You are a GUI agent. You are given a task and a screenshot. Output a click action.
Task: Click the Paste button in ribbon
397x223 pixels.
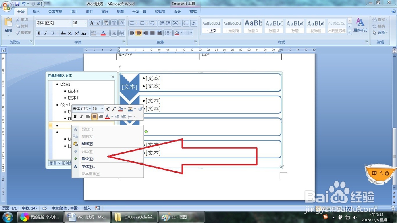8,25
